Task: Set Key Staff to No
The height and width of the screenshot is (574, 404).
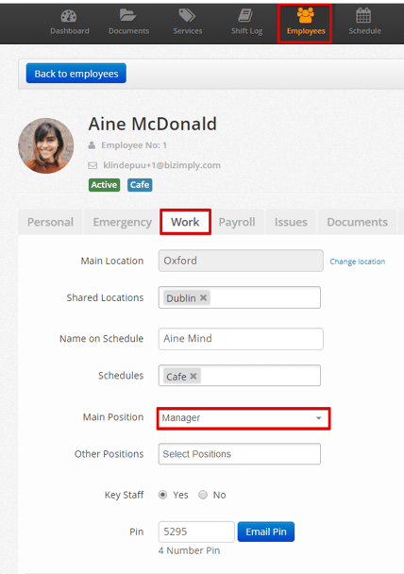Action: [x=203, y=495]
